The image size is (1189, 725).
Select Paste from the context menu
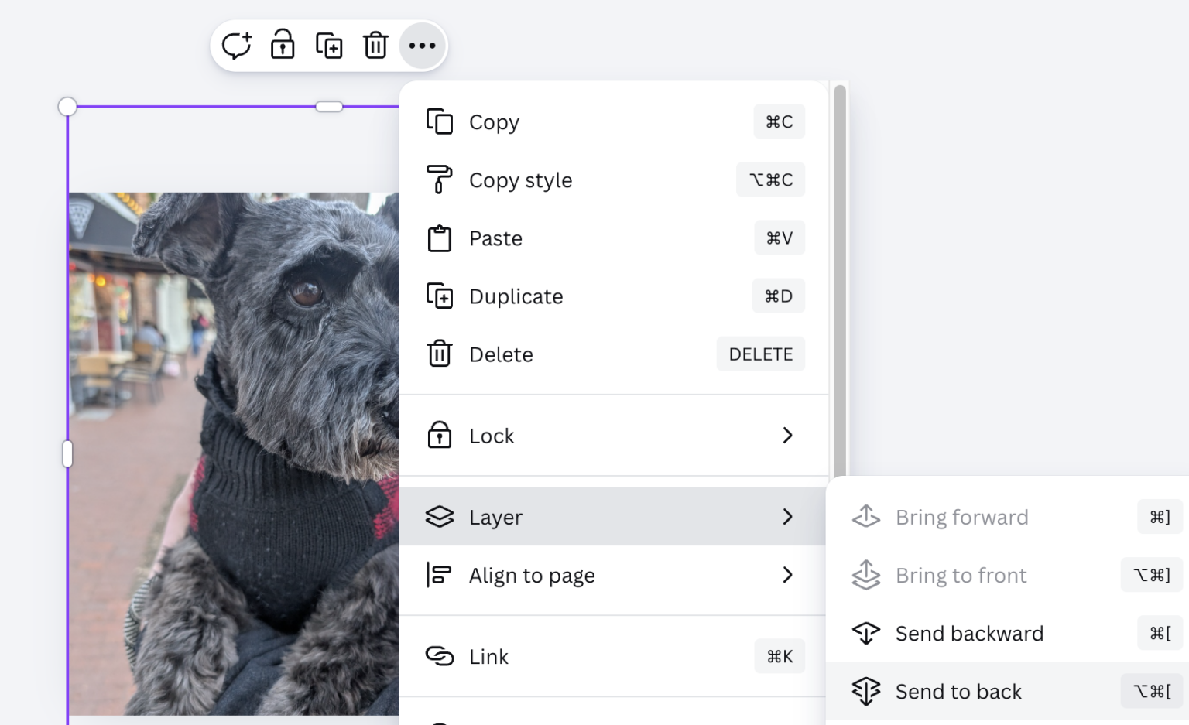[x=495, y=238]
